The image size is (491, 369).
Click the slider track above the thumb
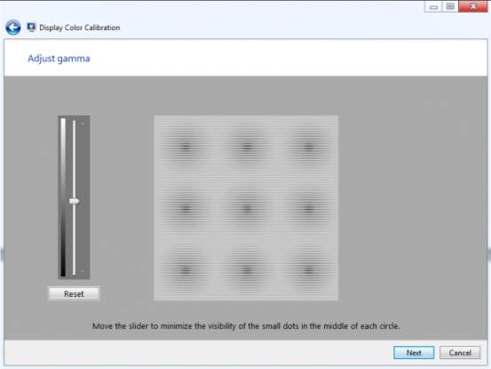(75, 159)
